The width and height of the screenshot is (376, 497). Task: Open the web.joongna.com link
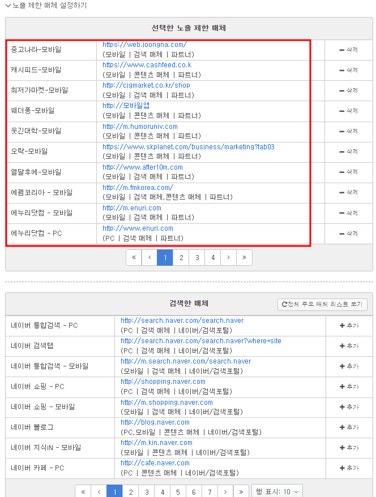[x=144, y=45]
